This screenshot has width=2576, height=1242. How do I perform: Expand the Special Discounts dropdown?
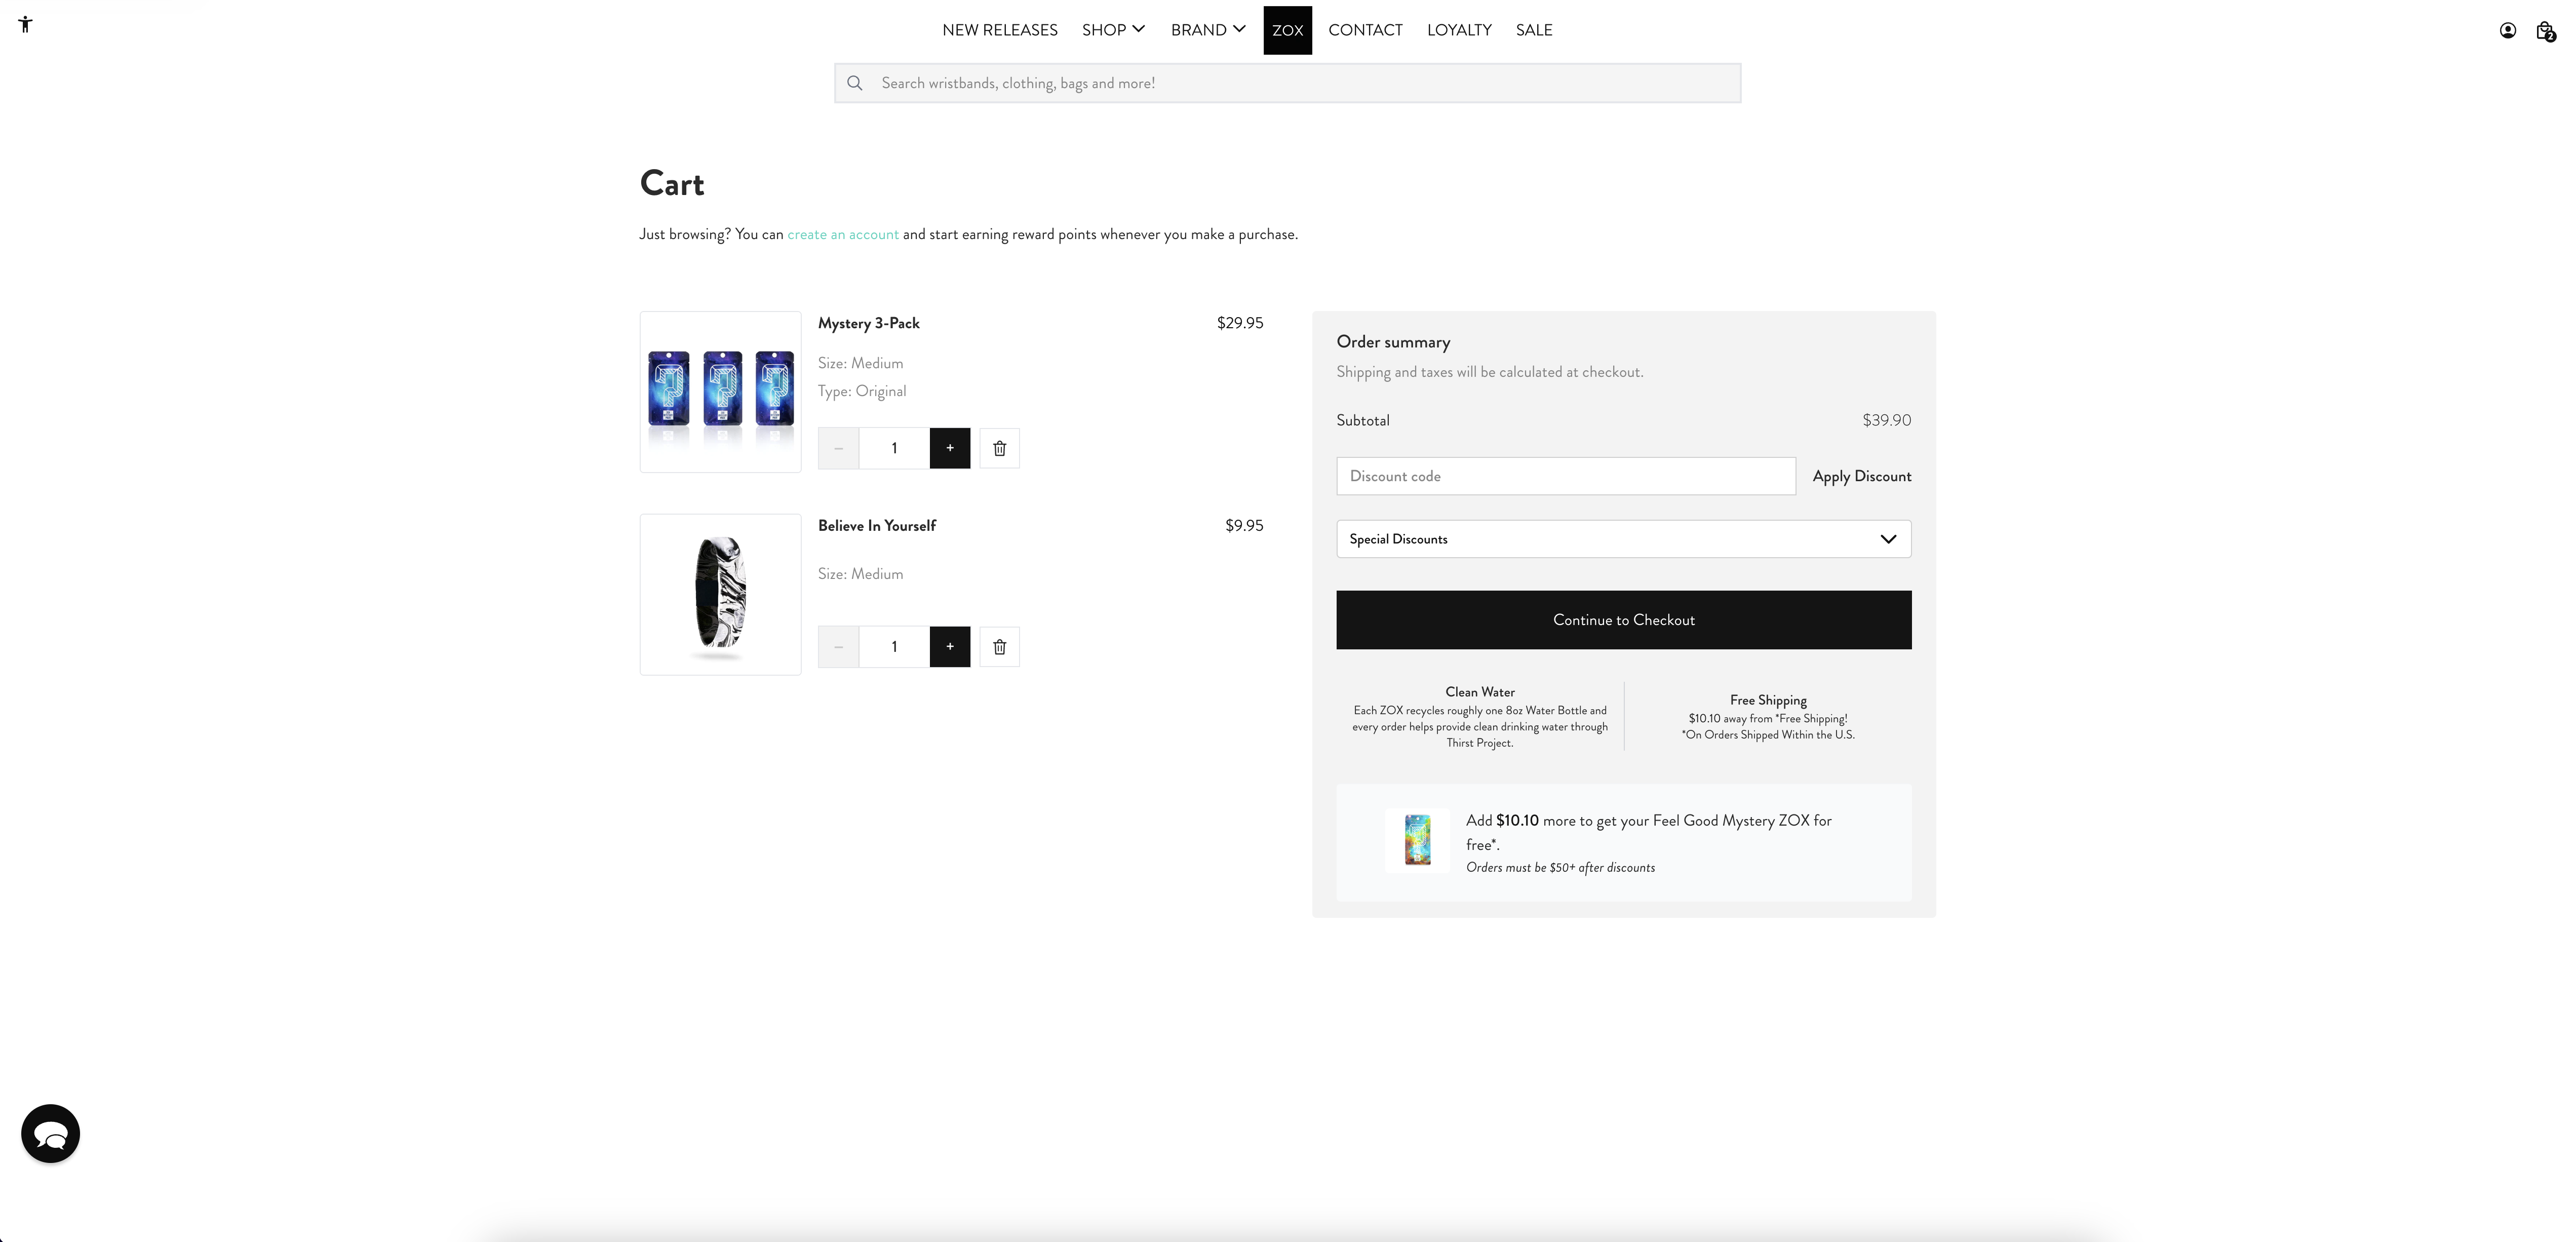[1623, 539]
